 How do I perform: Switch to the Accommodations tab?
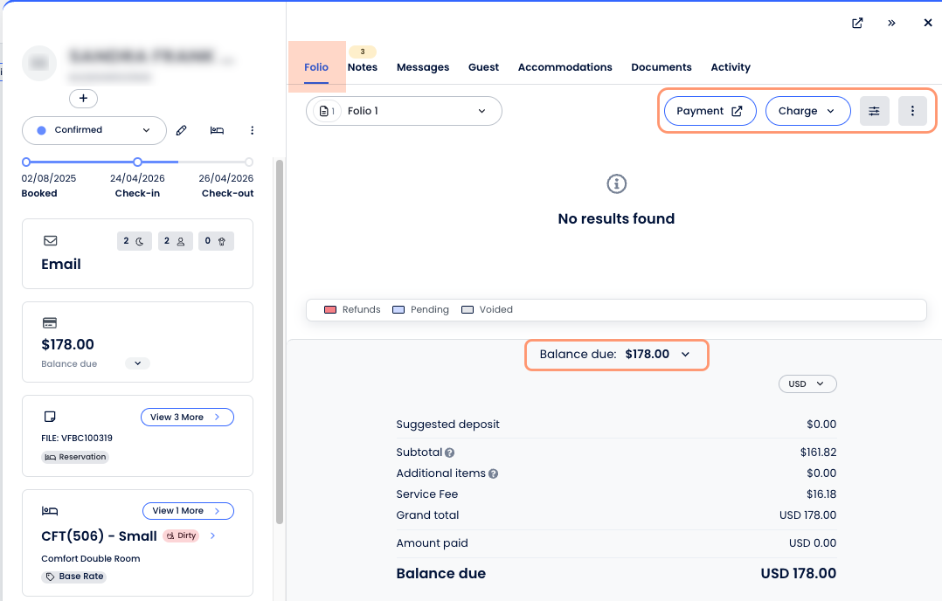565,67
